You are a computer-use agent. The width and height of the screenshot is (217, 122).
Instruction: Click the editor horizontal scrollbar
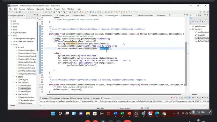click(x=114, y=95)
